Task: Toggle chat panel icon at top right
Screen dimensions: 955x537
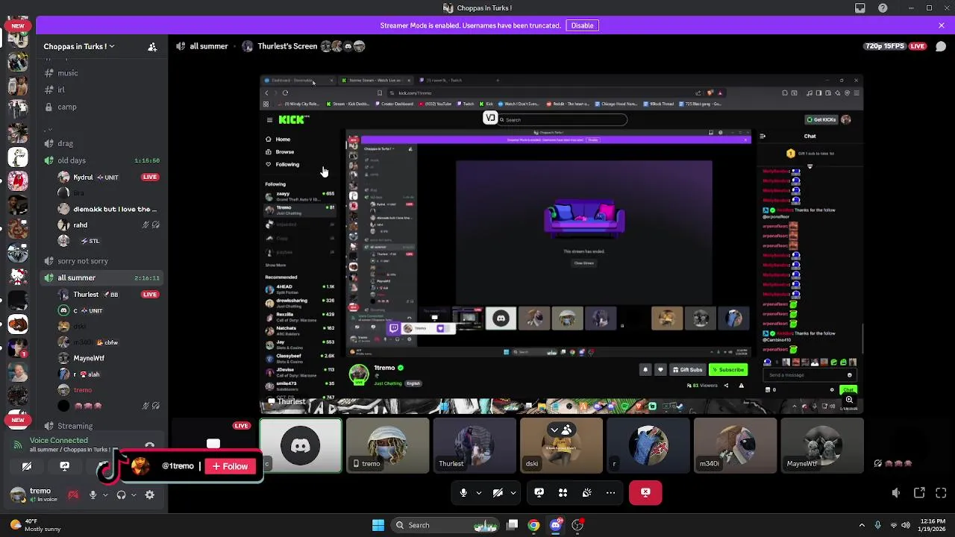Action: point(941,46)
